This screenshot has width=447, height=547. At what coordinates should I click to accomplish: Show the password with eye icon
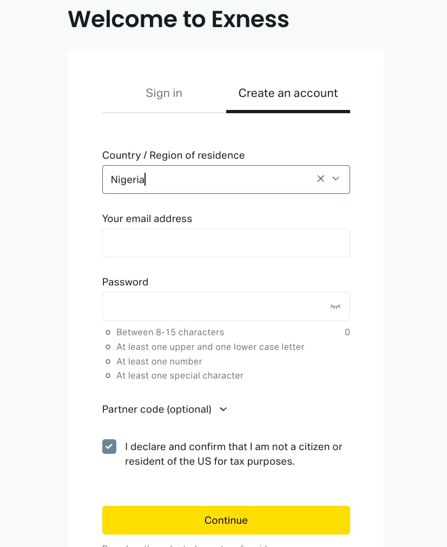coord(336,307)
